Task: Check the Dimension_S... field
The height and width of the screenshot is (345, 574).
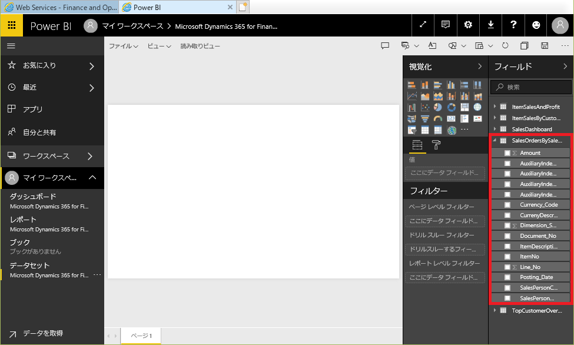Action: (x=507, y=225)
